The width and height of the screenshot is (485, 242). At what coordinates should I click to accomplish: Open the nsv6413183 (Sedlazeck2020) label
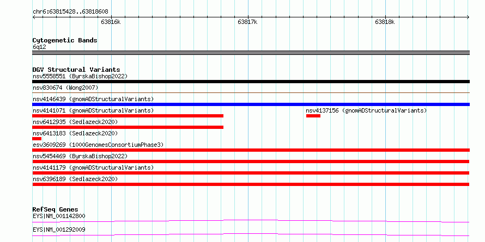click(x=75, y=134)
